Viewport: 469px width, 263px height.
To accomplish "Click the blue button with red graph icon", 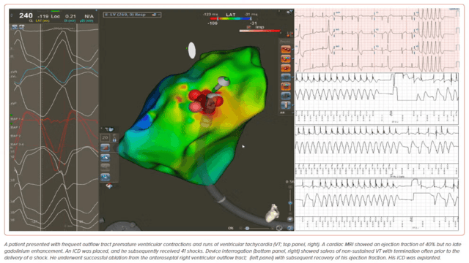I will coord(105,148).
